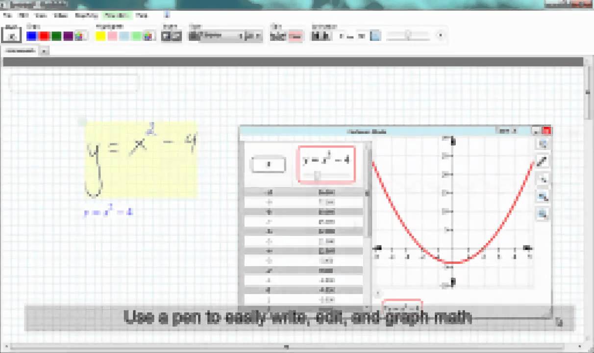Click the slider under the graph equation

tap(326, 175)
